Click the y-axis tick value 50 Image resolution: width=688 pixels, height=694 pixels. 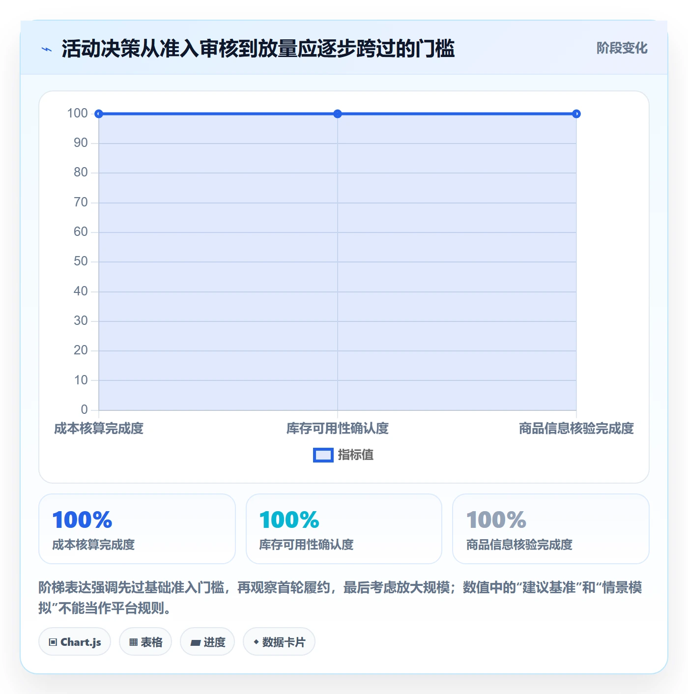(x=81, y=261)
